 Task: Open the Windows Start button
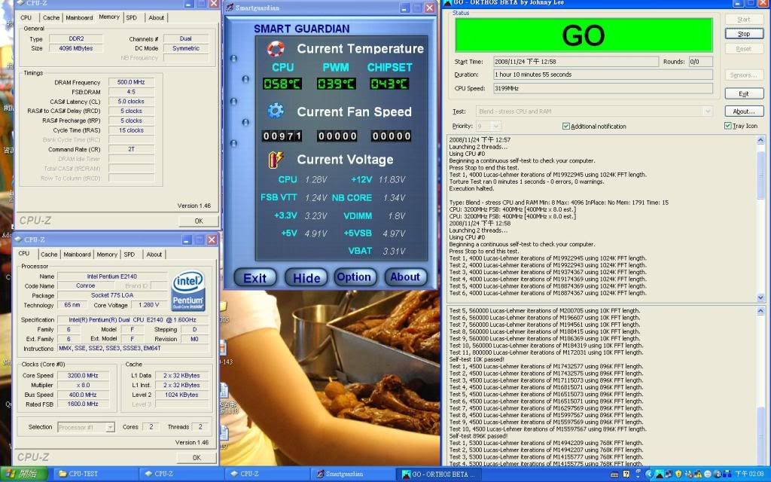23,474
